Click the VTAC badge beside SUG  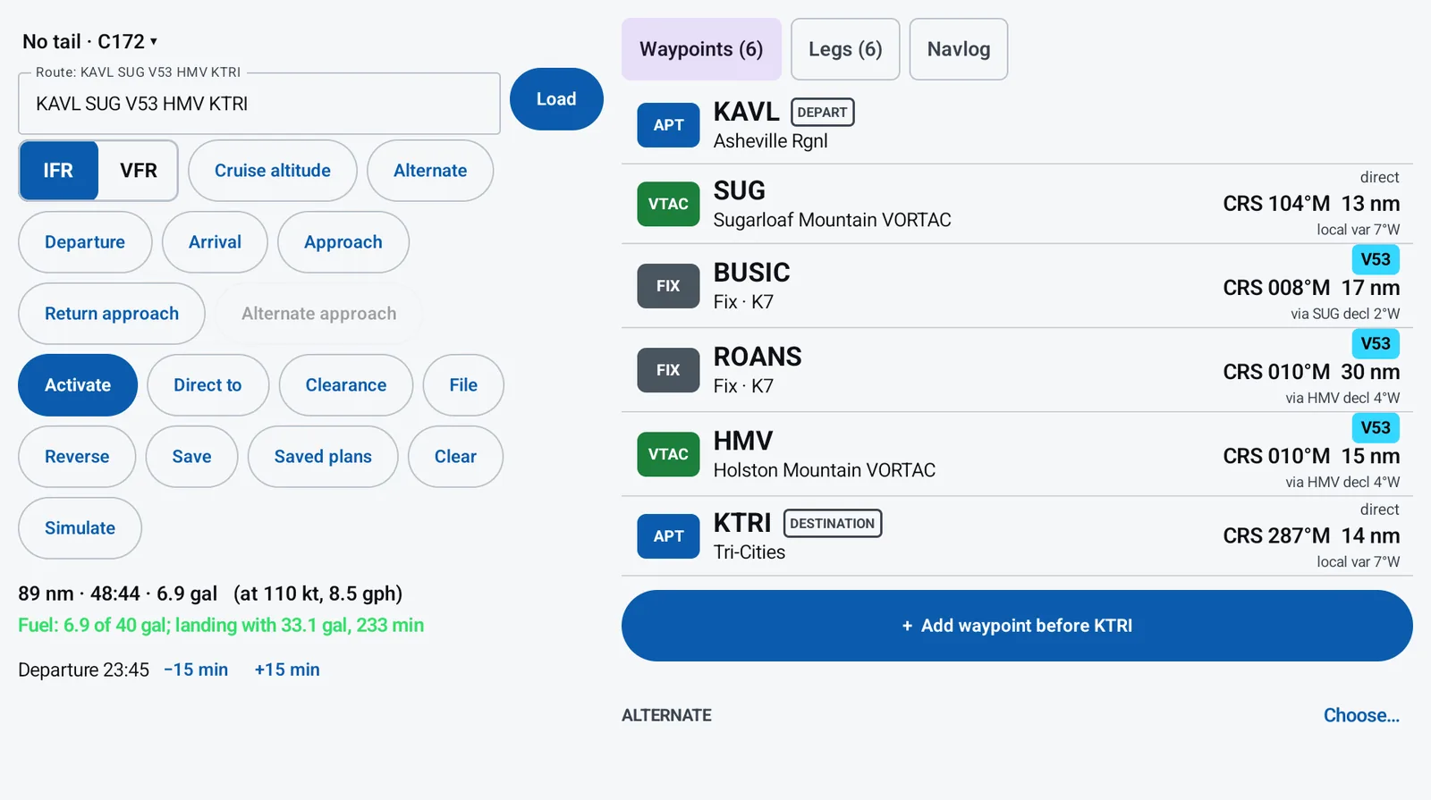tap(668, 204)
